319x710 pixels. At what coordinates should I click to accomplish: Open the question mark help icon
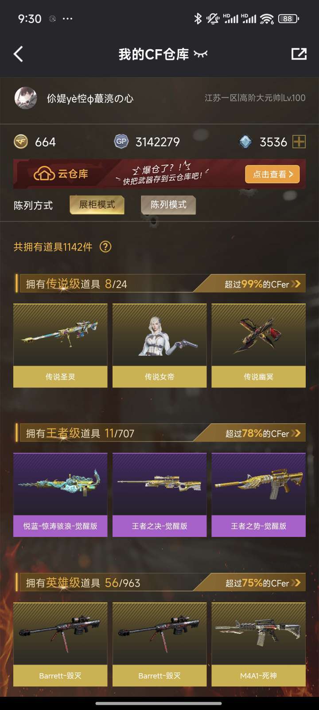click(x=105, y=247)
